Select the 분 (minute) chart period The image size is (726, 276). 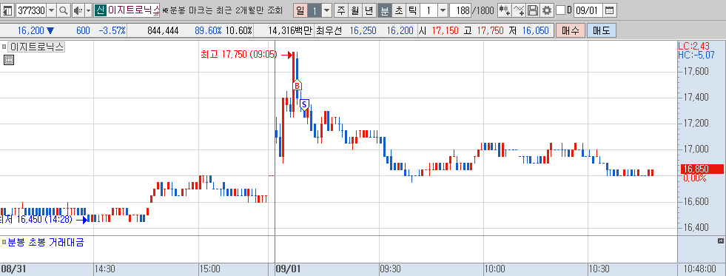pyautogui.click(x=384, y=10)
